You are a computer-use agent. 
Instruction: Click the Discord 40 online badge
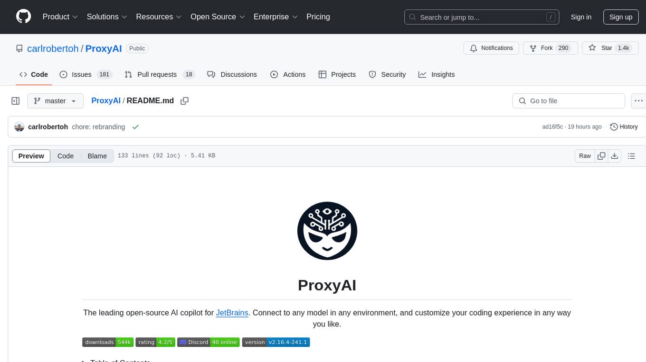pos(209,342)
